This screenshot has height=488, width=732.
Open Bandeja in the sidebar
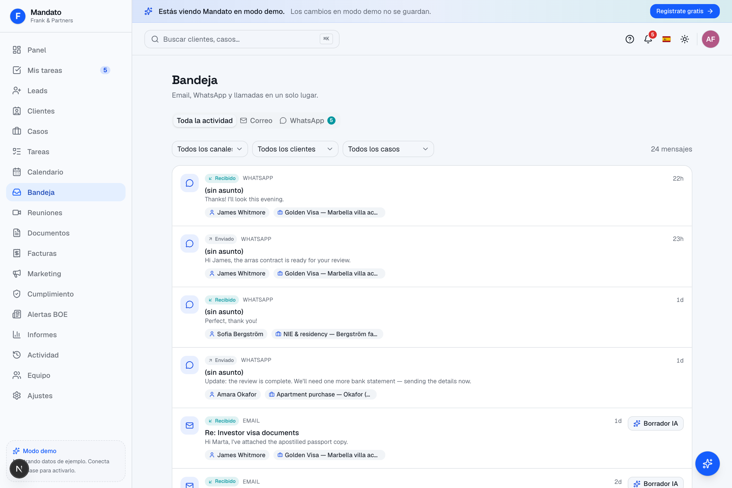(66, 192)
